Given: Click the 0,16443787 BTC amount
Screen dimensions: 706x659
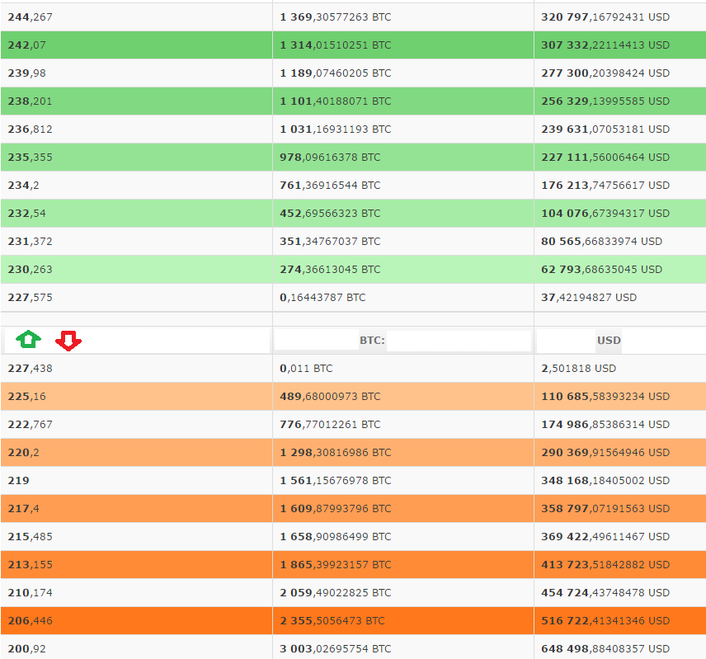Looking at the screenshot, I should pos(322,298).
